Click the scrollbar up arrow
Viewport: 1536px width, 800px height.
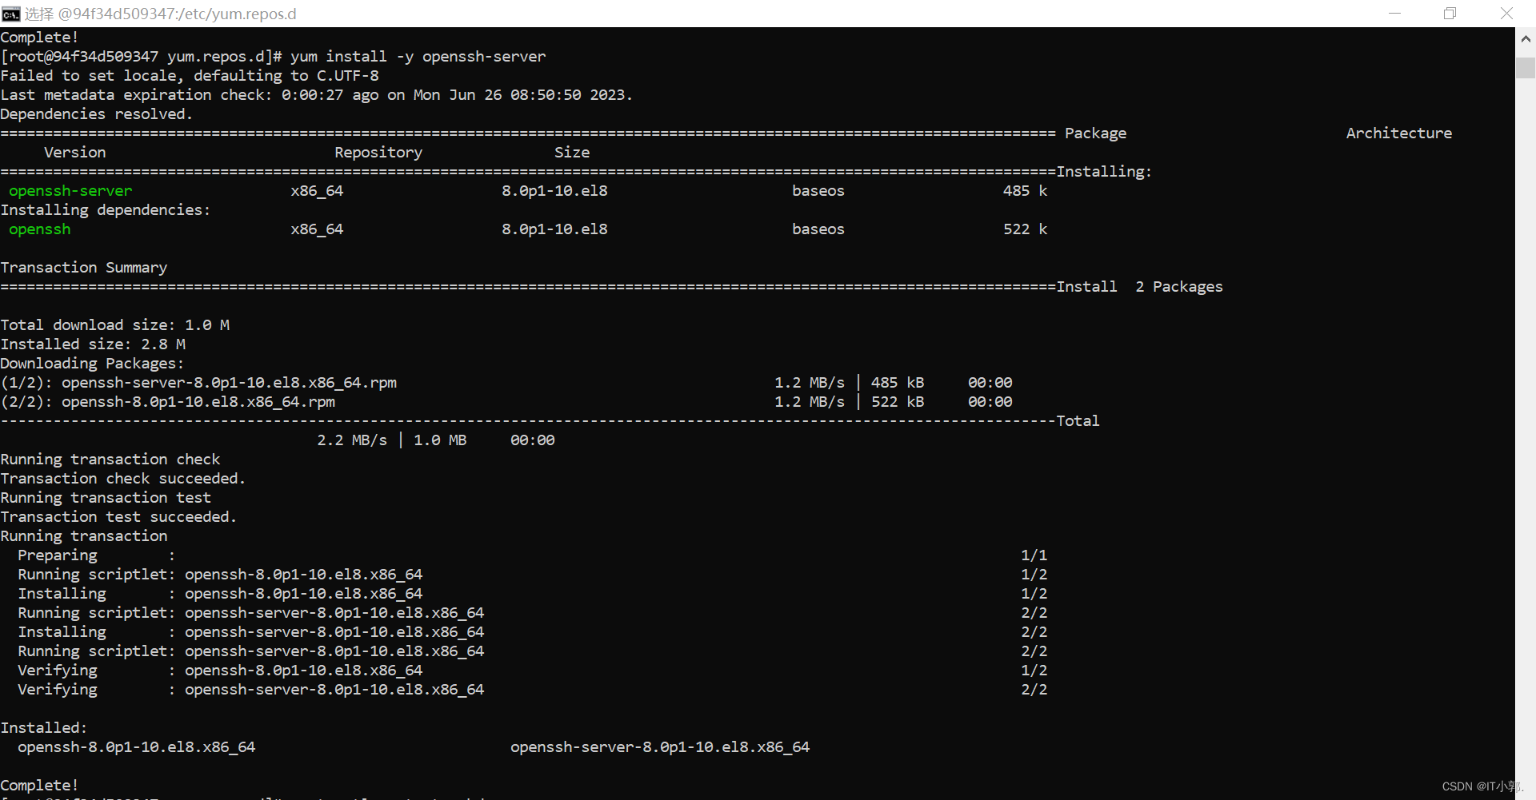(1526, 38)
